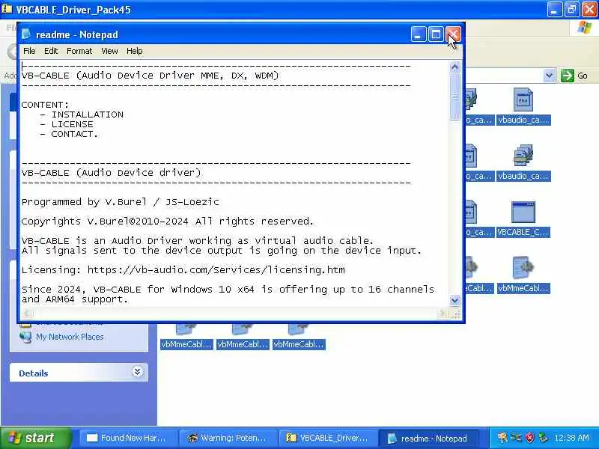Screen dimensions: 599x449
Task: Open My Network Places link
Action: click(70, 337)
